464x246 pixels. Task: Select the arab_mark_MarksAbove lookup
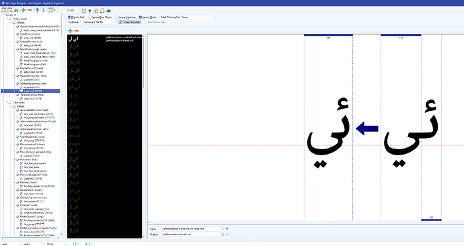click(40, 53)
